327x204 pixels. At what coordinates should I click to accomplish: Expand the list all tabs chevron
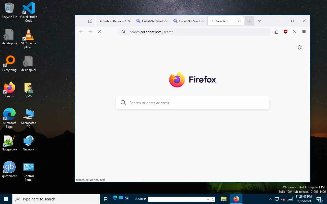point(260,21)
